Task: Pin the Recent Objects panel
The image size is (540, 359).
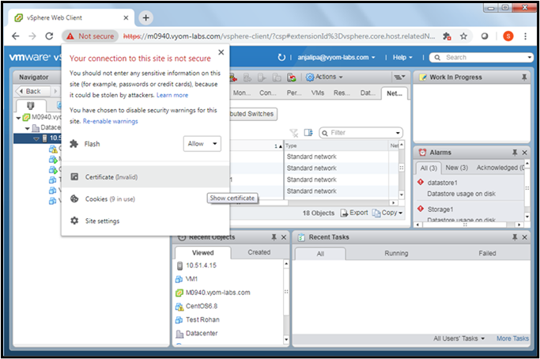Action: (x=274, y=237)
